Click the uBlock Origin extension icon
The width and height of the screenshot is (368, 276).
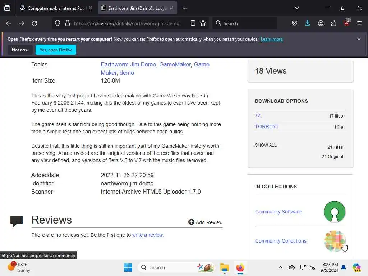click(x=347, y=23)
